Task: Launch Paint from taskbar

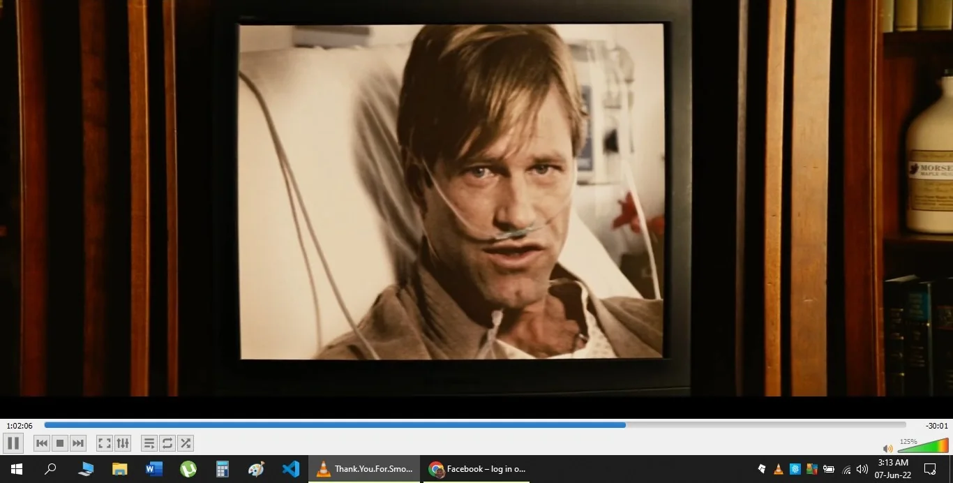Action: pyautogui.click(x=257, y=469)
